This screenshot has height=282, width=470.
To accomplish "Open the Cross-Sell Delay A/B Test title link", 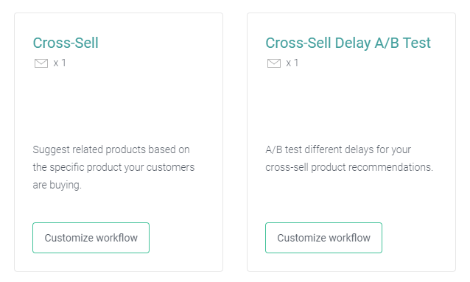I will coord(348,43).
